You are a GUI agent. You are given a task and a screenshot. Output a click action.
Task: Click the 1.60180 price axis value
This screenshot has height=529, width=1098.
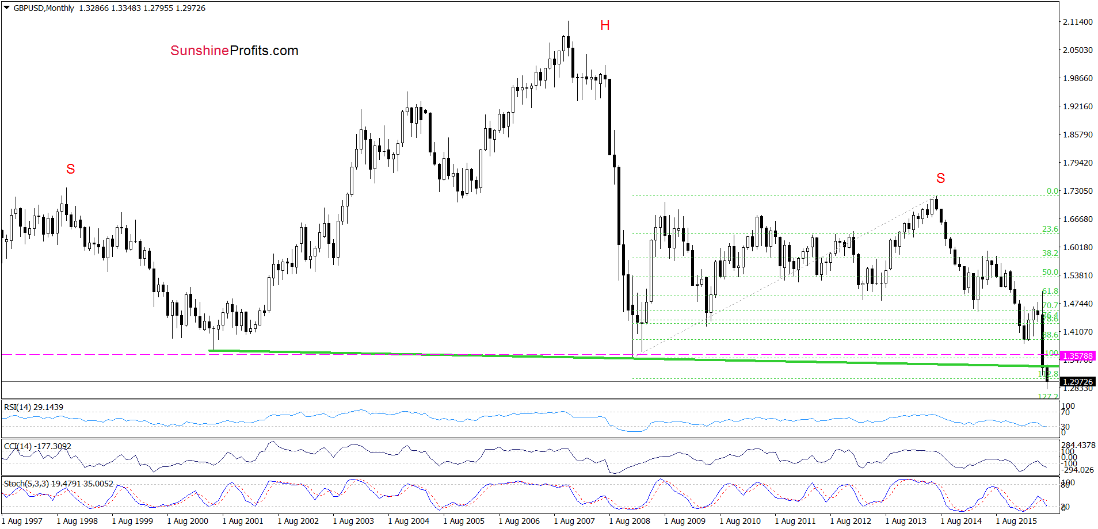[1078, 247]
